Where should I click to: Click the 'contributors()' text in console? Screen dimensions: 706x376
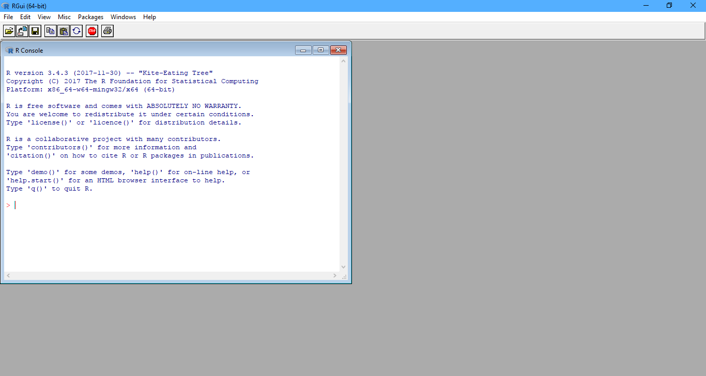coord(60,147)
